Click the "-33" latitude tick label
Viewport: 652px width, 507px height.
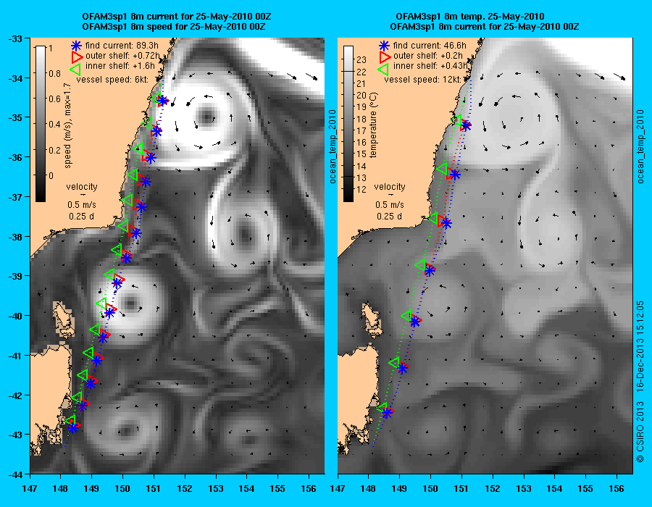coord(15,38)
